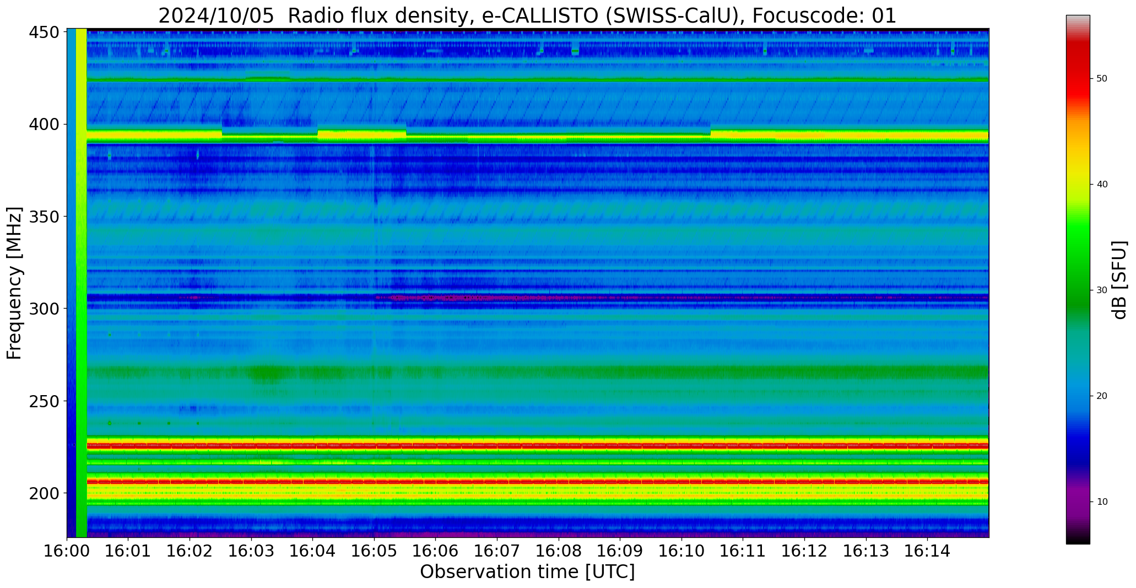Click the 16:08 time tick label

tap(559, 551)
